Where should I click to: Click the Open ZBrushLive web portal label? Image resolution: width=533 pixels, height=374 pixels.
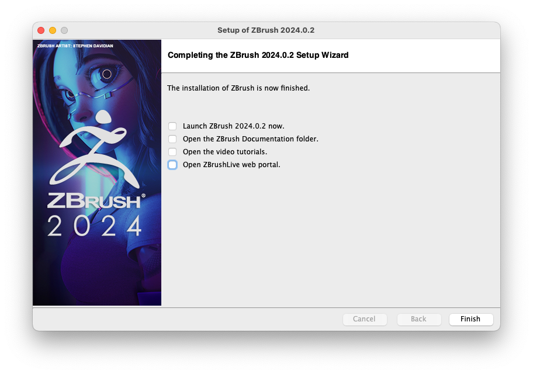[231, 165]
